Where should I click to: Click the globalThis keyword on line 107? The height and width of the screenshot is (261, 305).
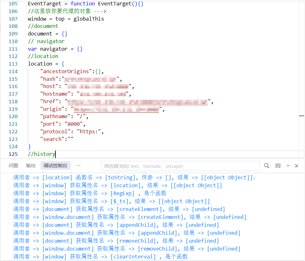point(89,19)
